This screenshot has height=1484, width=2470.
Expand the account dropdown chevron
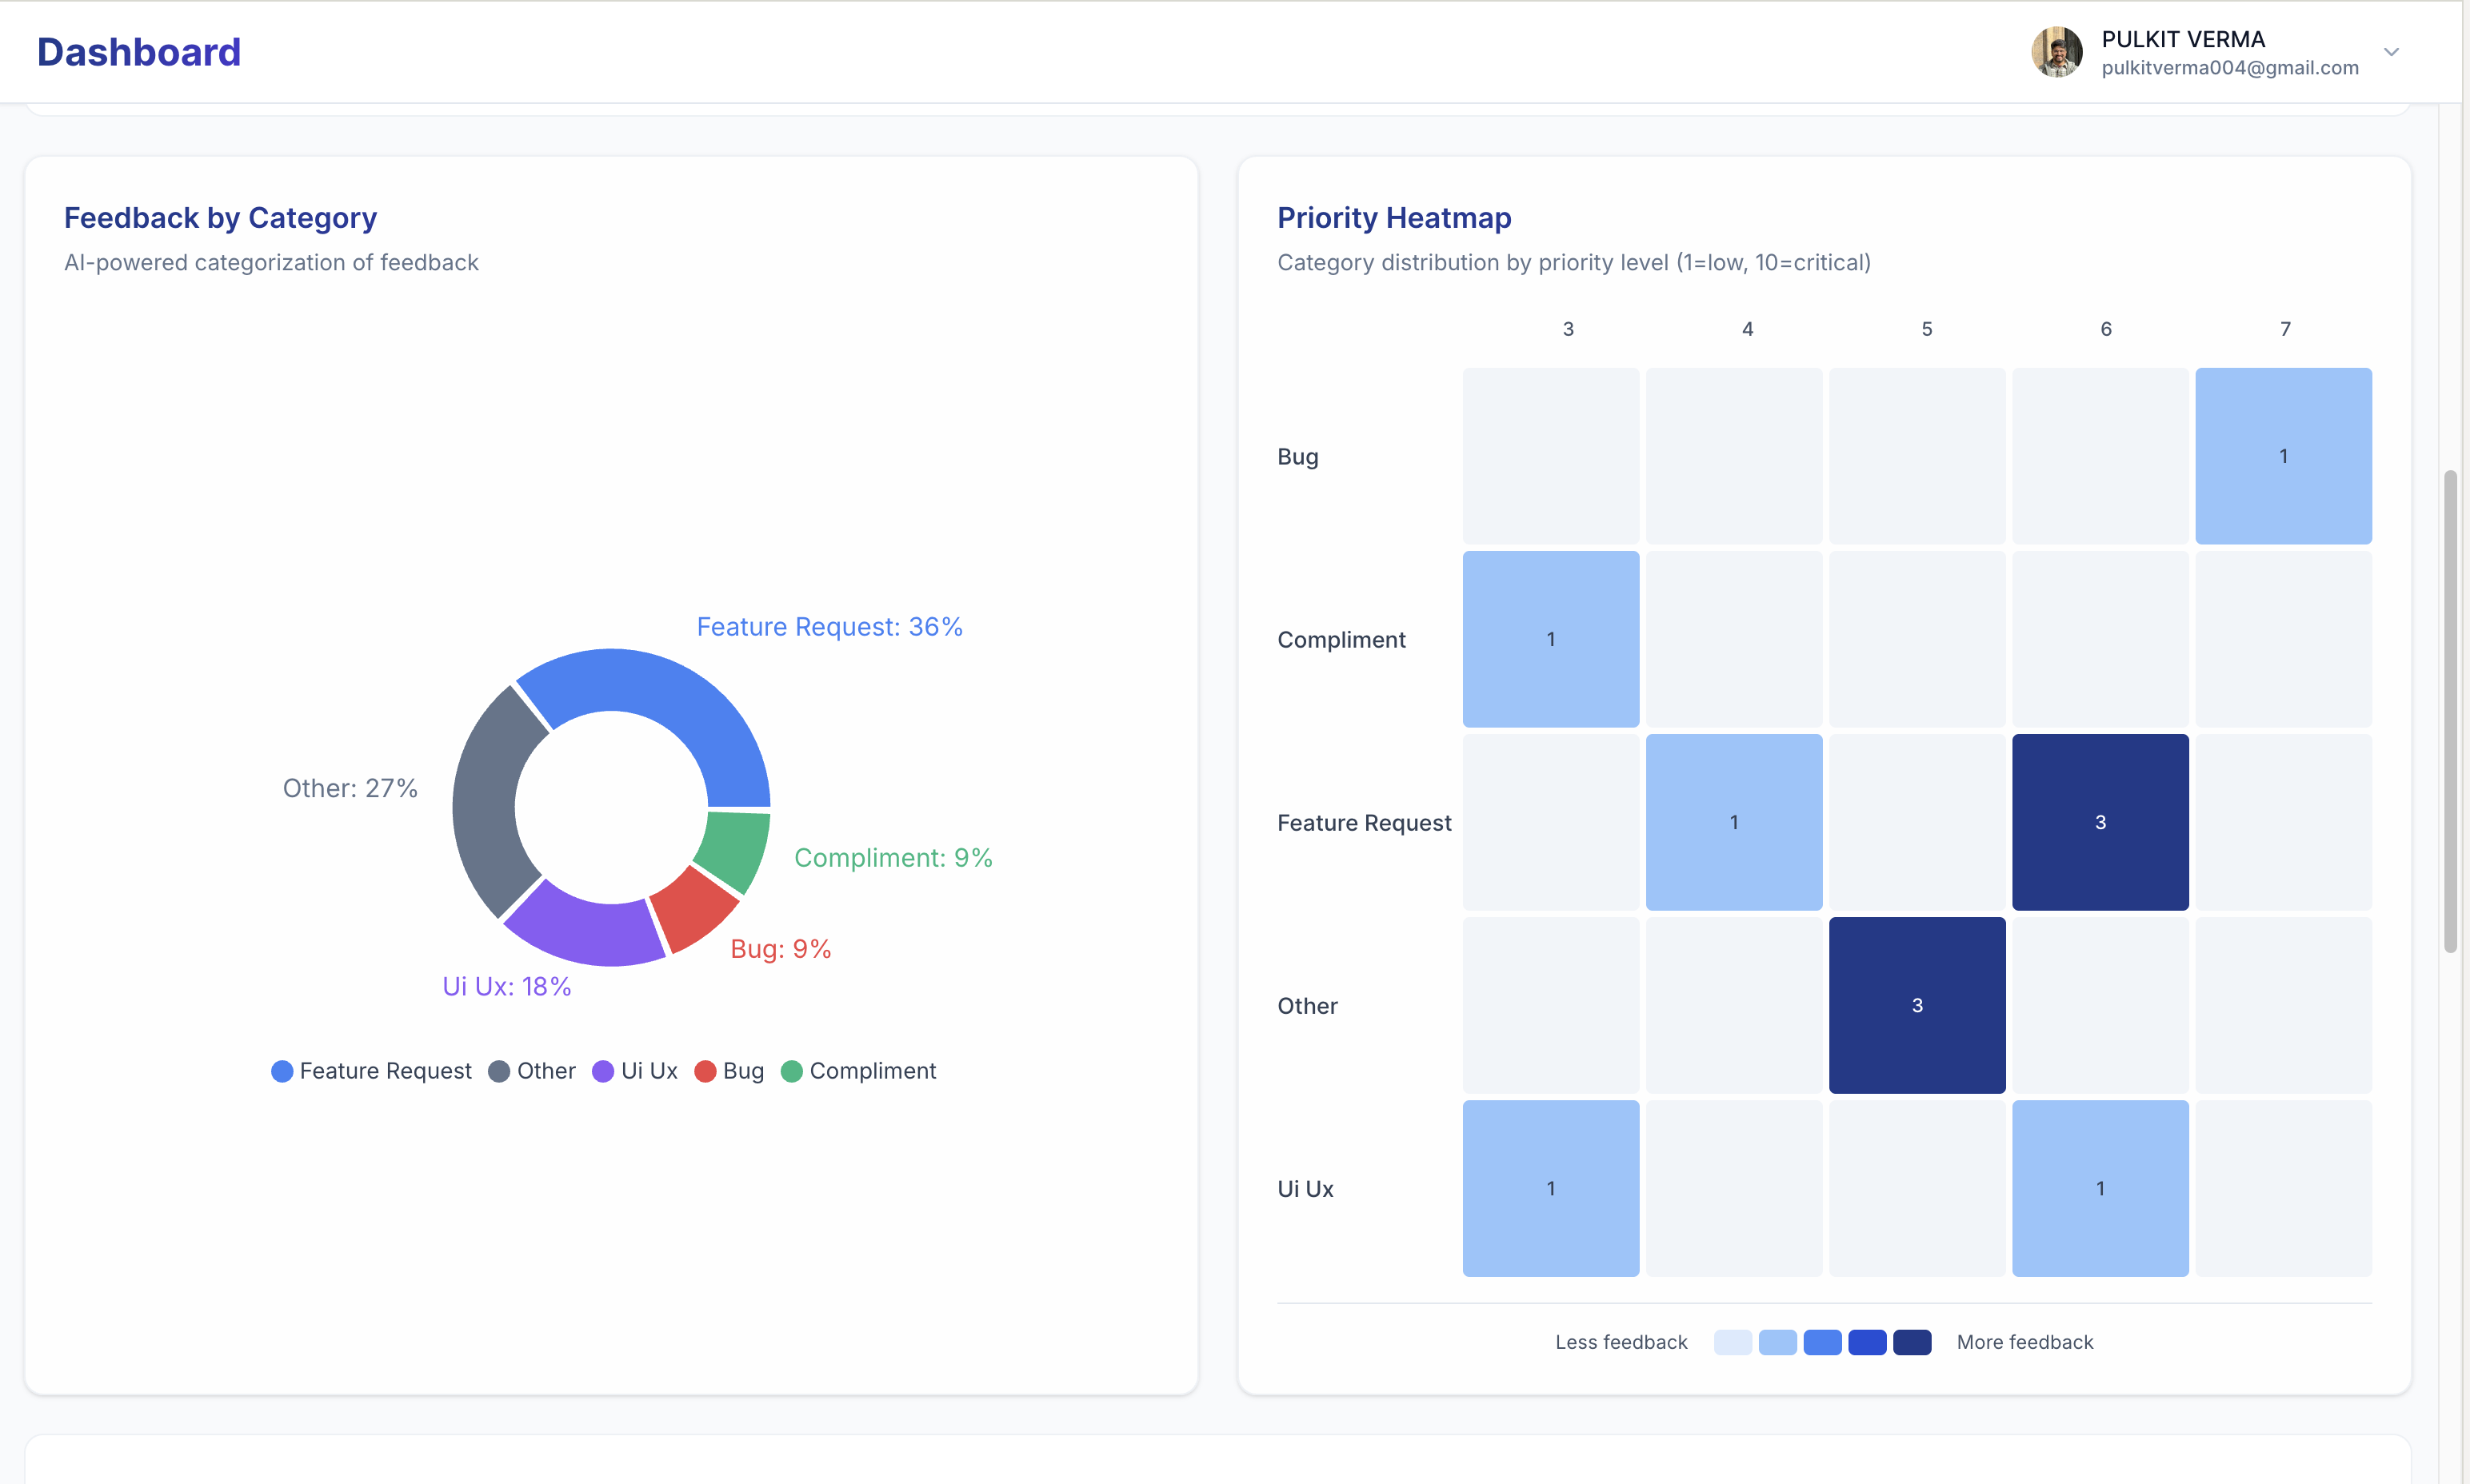(x=2391, y=52)
